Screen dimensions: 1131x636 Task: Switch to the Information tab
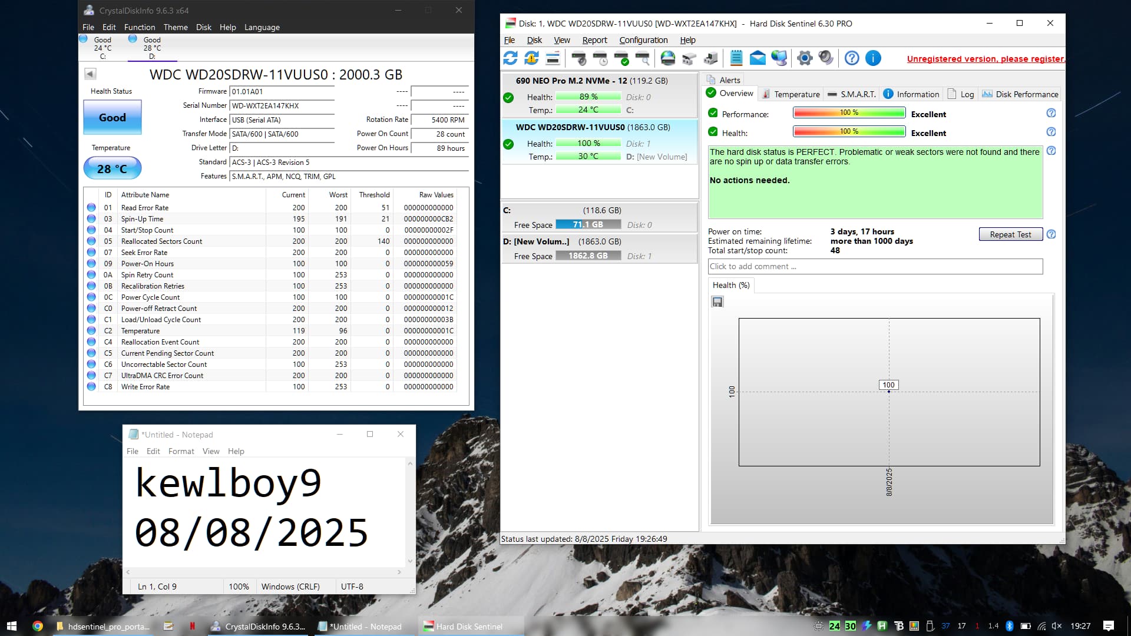point(911,94)
